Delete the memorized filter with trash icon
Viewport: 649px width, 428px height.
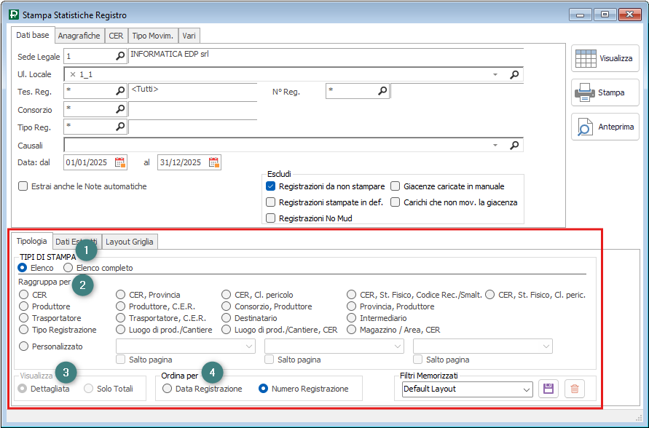(x=575, y=389)
